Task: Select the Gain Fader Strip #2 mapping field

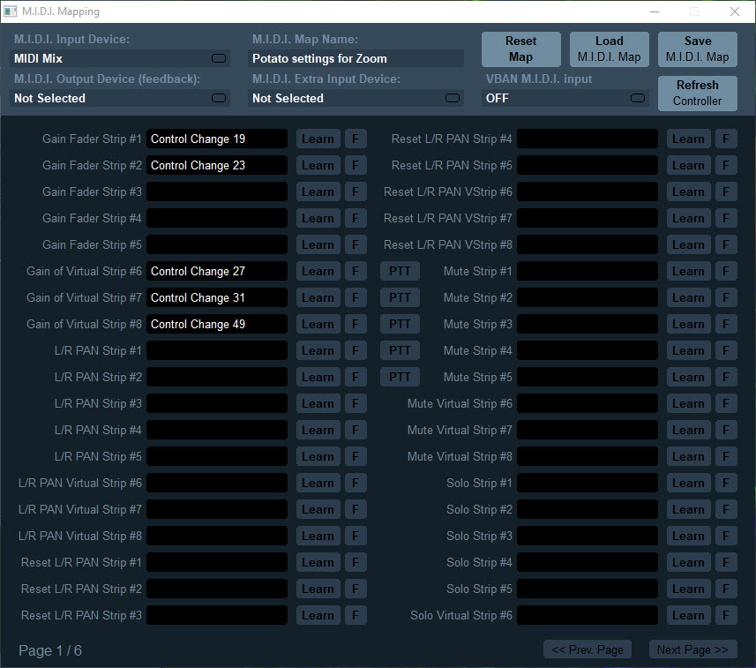Action: (217, 165)
